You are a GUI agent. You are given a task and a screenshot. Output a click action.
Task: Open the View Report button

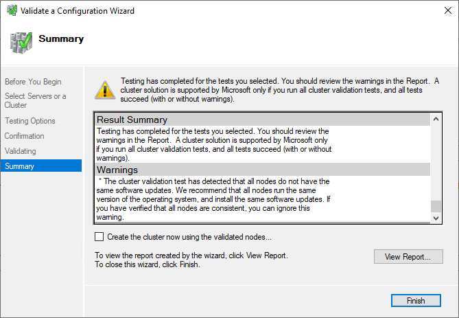coord(408,257)
